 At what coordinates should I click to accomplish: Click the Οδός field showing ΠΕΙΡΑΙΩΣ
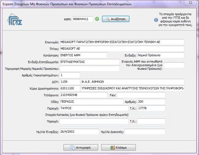(92, 101)
